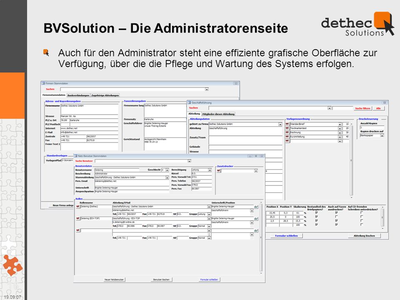Click delete icon for Detering (Dethec) role
The height and width of the screenshot is (300, 400).
78,207
